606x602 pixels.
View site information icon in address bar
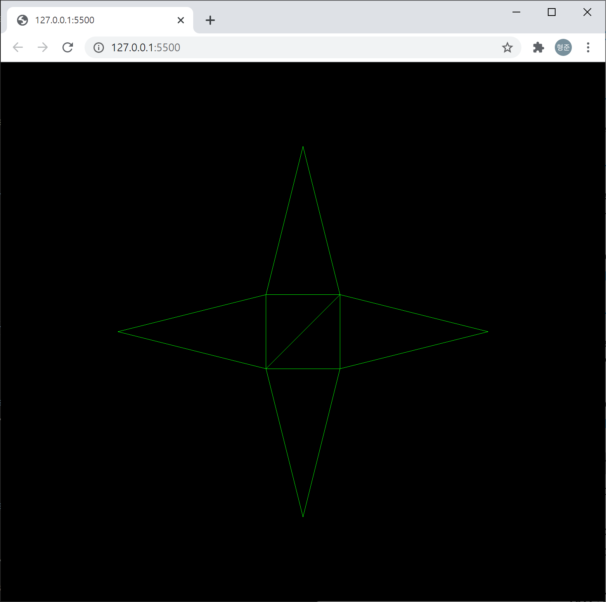pyautogui.click(x=99, y=47)
